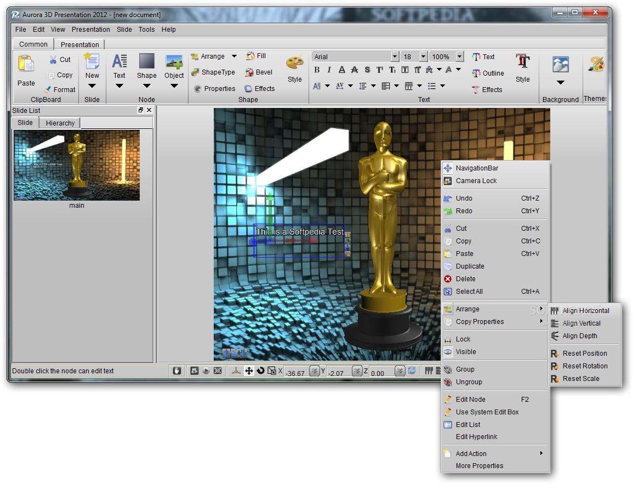Toggle Visible in the context menu
This screenshot has width=633, height=484.
pyautogui.click(x=465, y=352)
